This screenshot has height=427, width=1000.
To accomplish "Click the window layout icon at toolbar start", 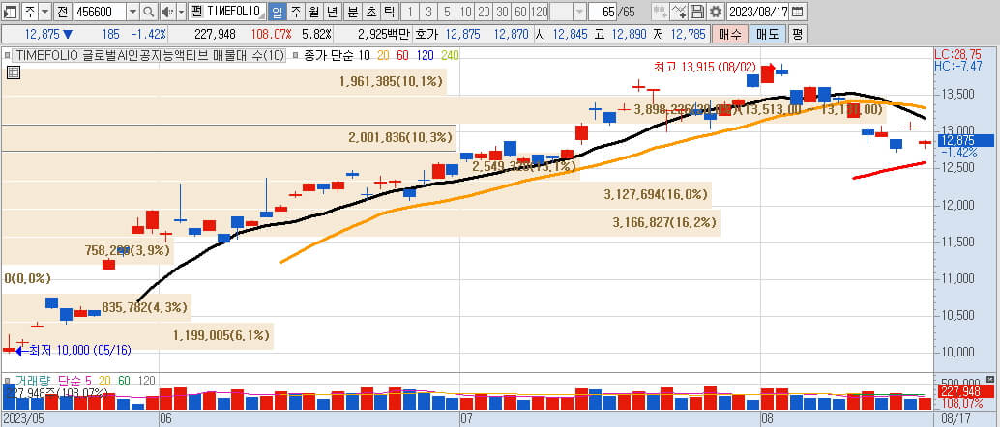I will [x=11, y=11].
